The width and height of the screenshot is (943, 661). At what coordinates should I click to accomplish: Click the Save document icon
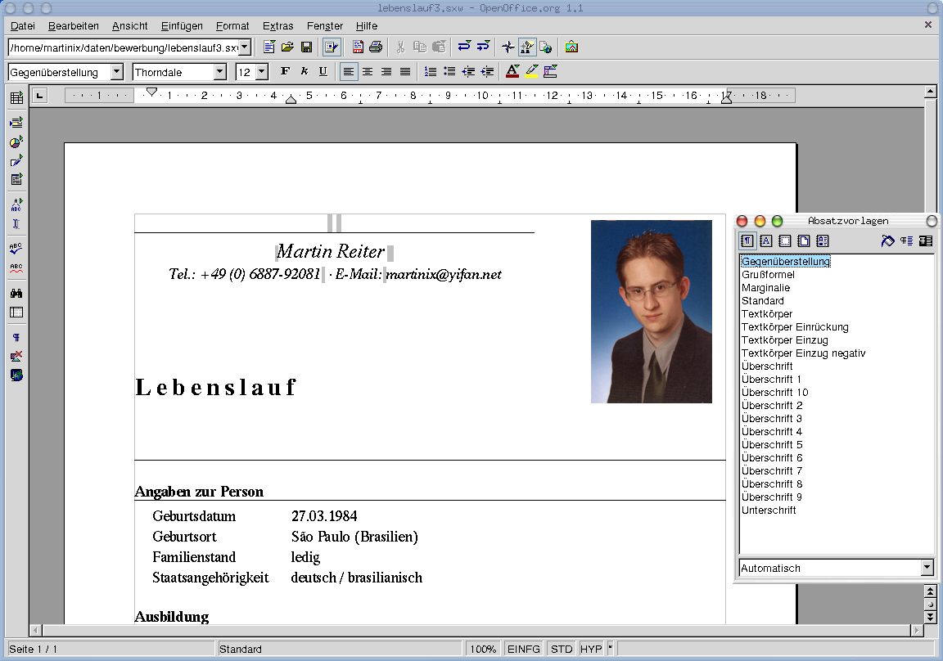(307, 47)
